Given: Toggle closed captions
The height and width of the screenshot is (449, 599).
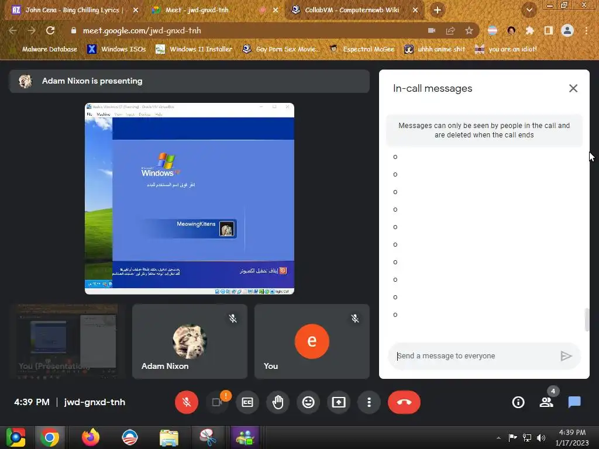Looking at the screenshot, I should coord(247,402).
